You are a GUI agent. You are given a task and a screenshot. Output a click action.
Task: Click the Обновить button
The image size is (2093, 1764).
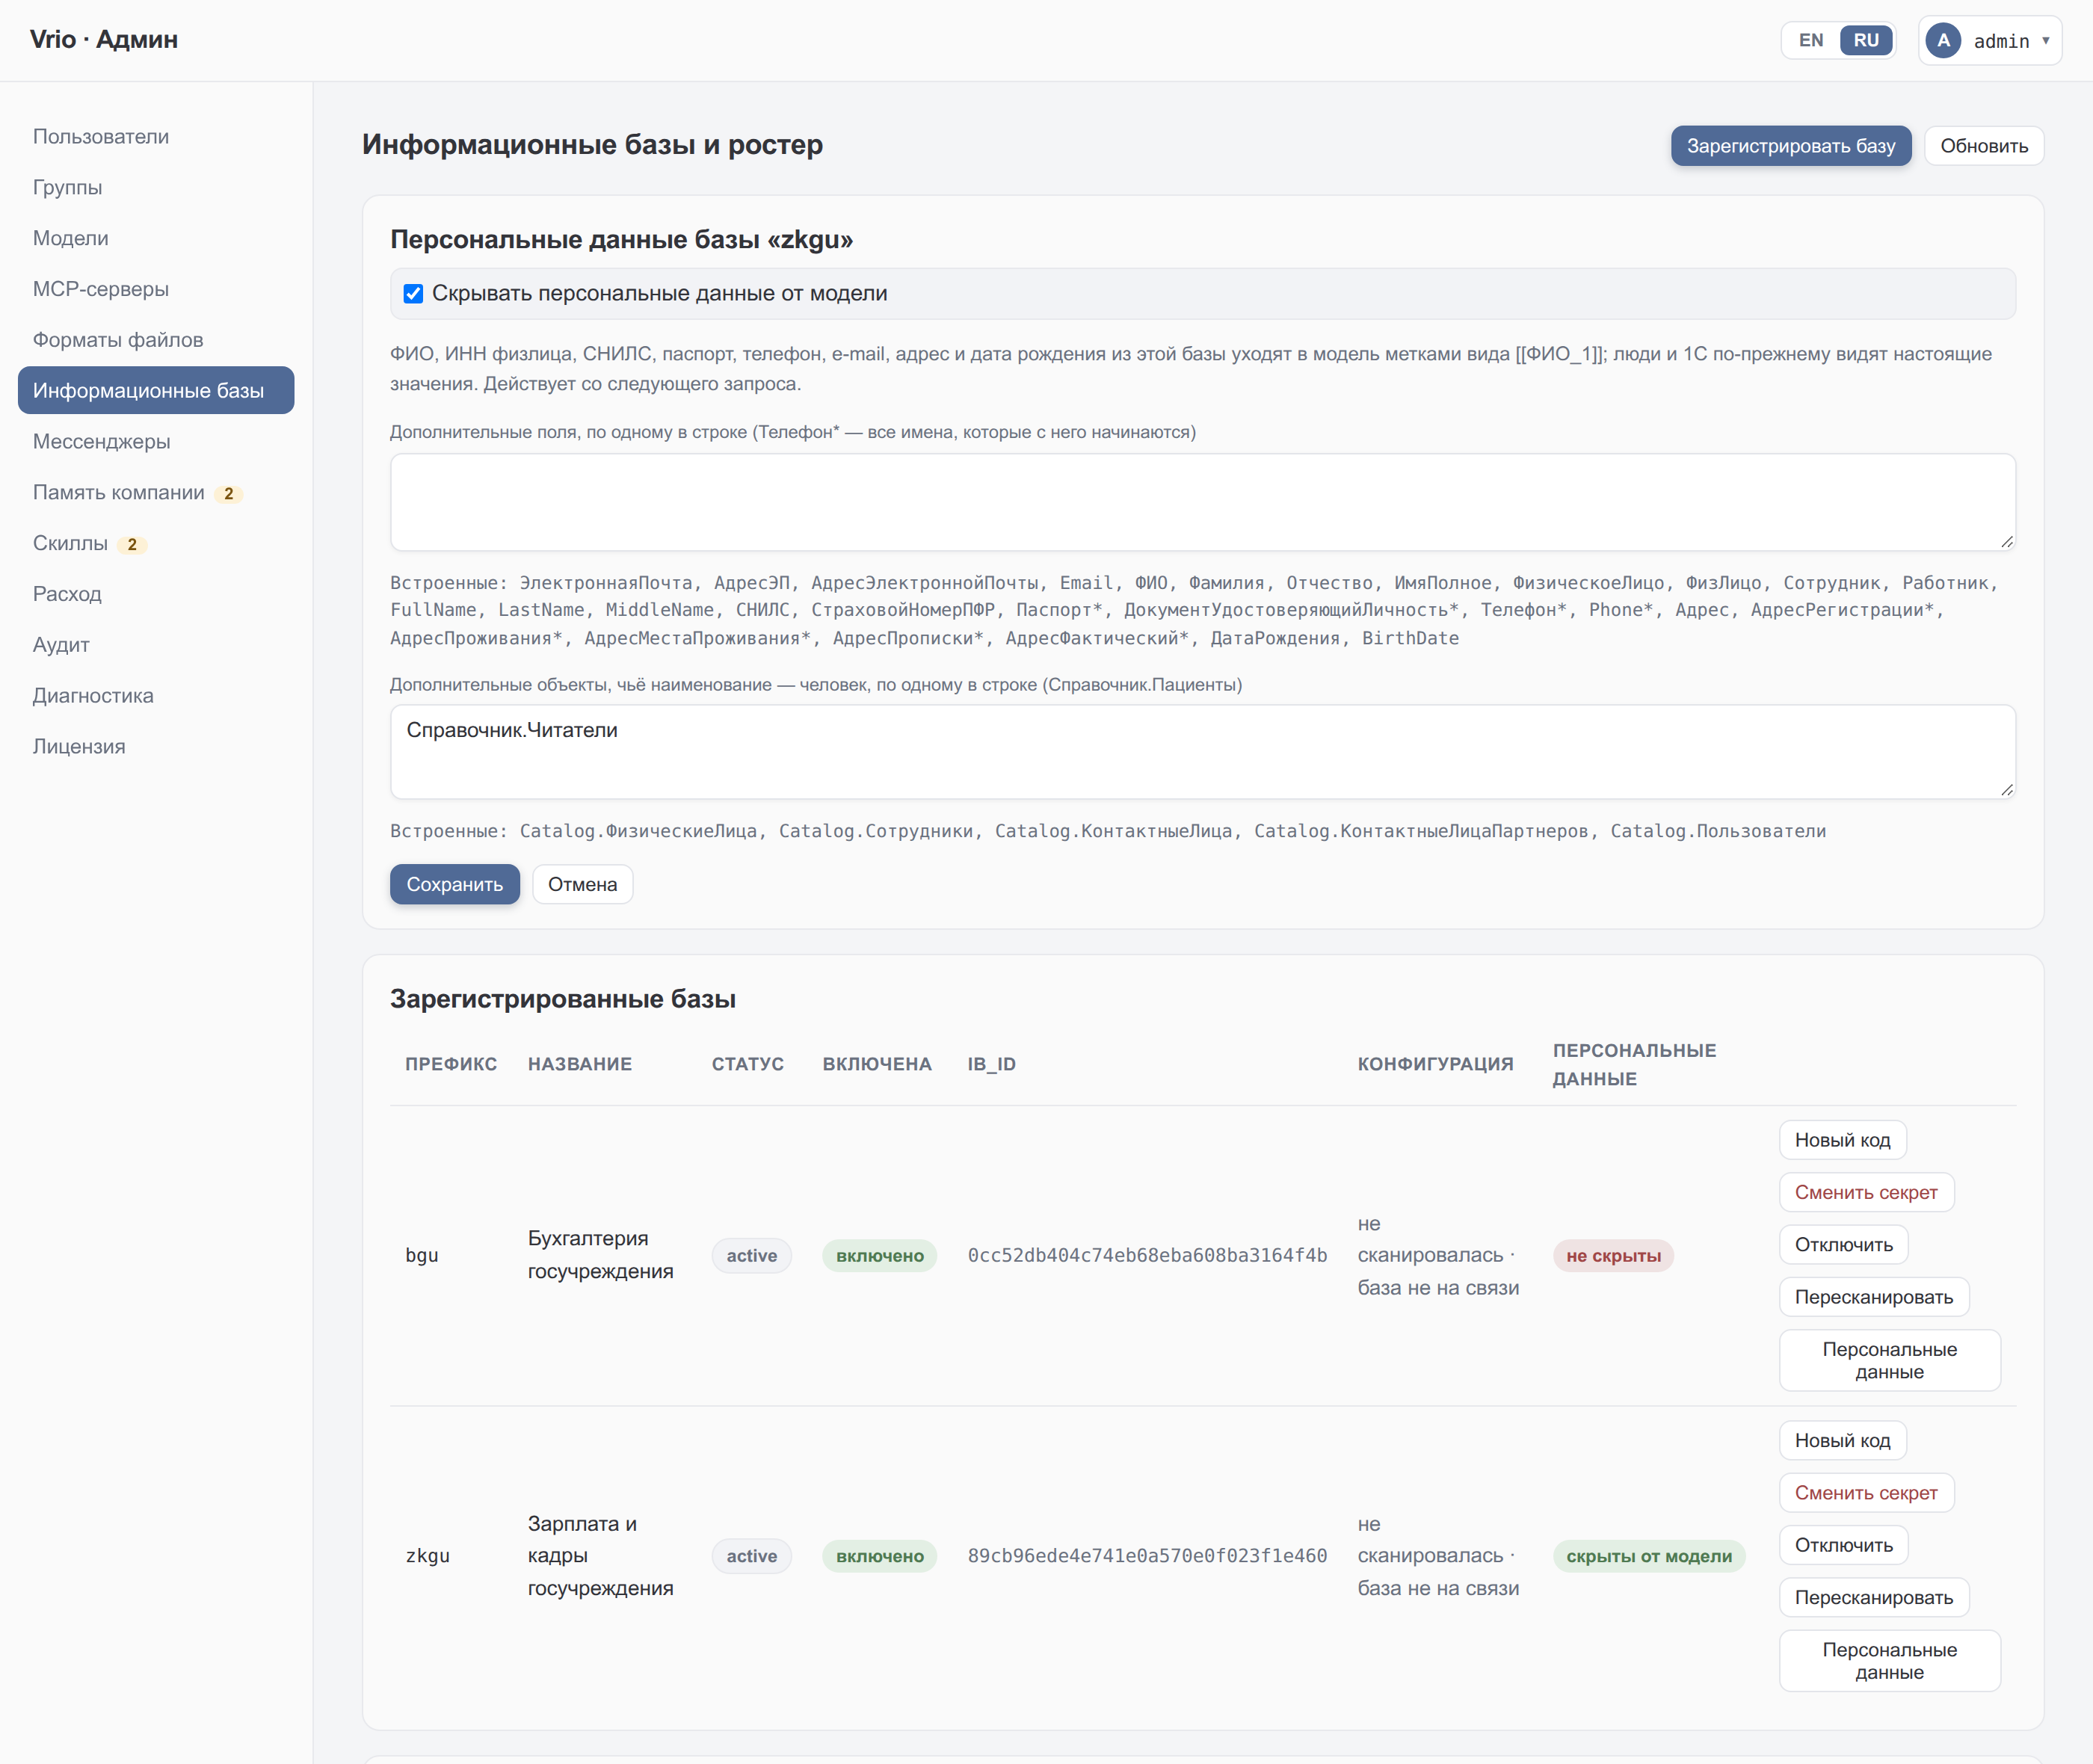coord(1984,146)
